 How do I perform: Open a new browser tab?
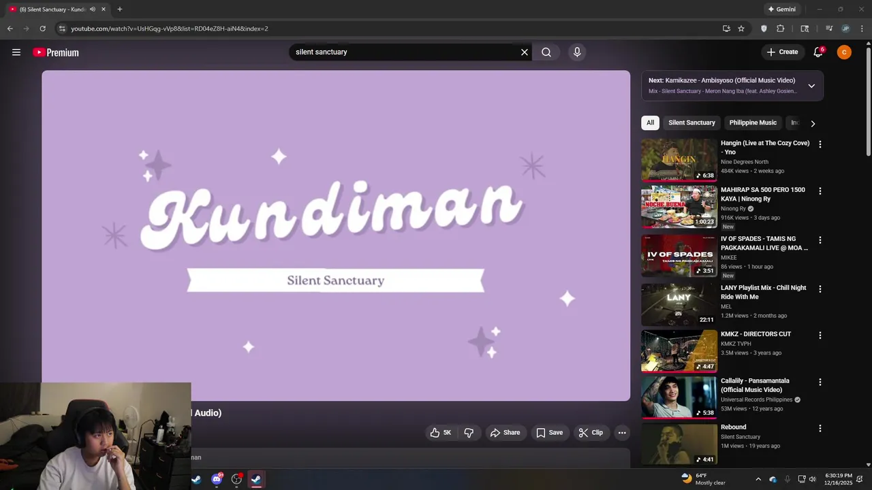coord(120,10)
